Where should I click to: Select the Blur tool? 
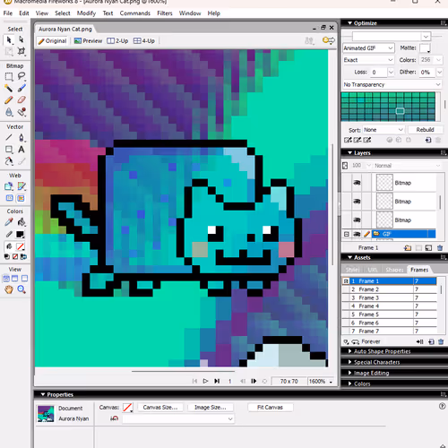[9, 112]
